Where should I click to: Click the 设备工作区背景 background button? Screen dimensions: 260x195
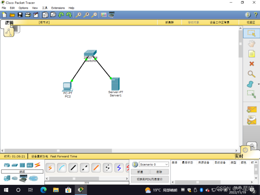point(219,22)
